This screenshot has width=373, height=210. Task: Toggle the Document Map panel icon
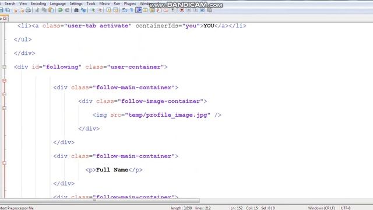click(x=152, y=10)
